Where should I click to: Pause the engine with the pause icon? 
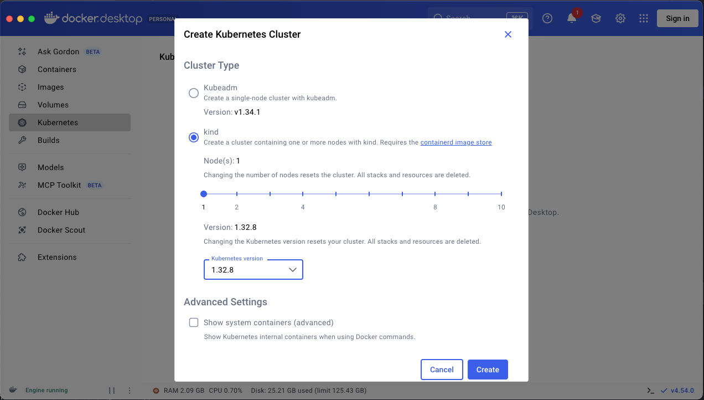pos(112,391)
